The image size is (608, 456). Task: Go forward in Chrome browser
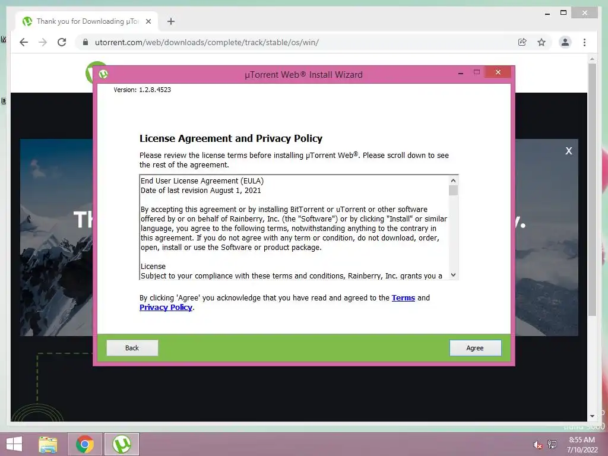[43, 42]
